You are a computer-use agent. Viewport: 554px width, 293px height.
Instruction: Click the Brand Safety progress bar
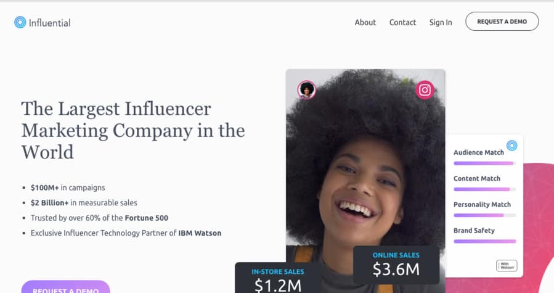coord(485,241)
